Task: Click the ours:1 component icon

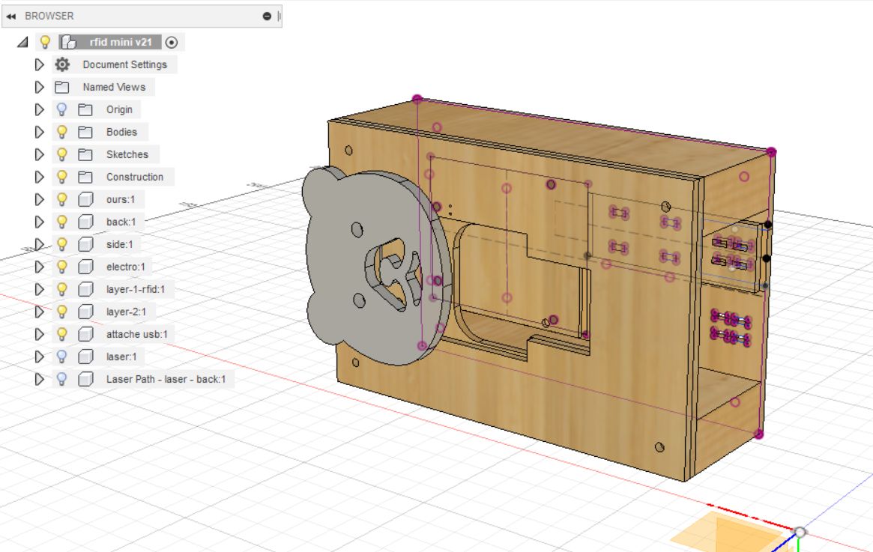Action: coord(85,199)
